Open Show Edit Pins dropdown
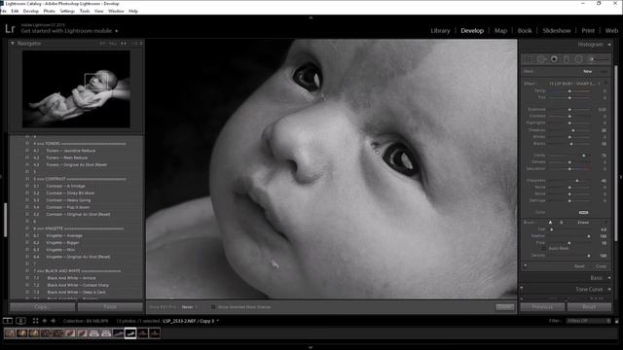 (x=190, y=307)
